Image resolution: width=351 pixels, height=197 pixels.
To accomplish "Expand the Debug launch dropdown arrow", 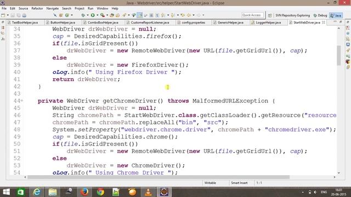I will tap(88, 15).
